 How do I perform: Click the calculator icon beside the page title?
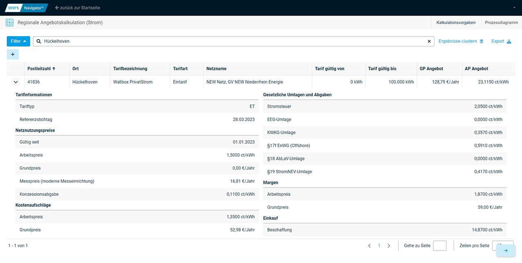coord(9,23)
